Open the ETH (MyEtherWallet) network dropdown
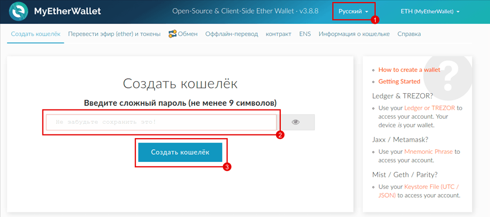Viewport: 490px width, 217px height. click(x=430, y=12)
